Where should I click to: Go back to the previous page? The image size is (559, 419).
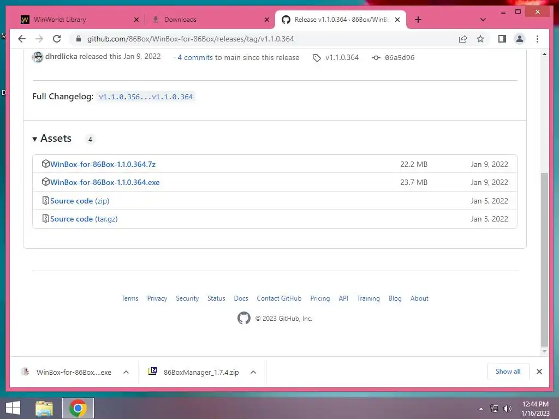point(22,39)
